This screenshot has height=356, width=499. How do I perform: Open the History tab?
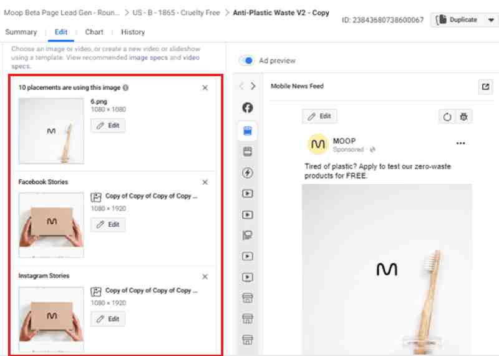click(133, 32)
